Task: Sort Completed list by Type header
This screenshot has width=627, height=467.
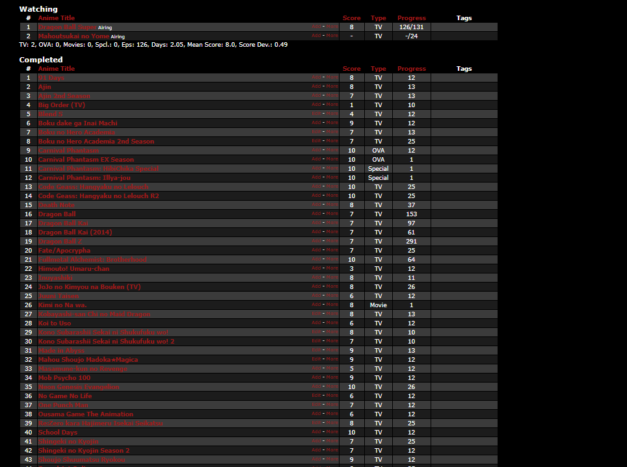Action: point(379,69)
